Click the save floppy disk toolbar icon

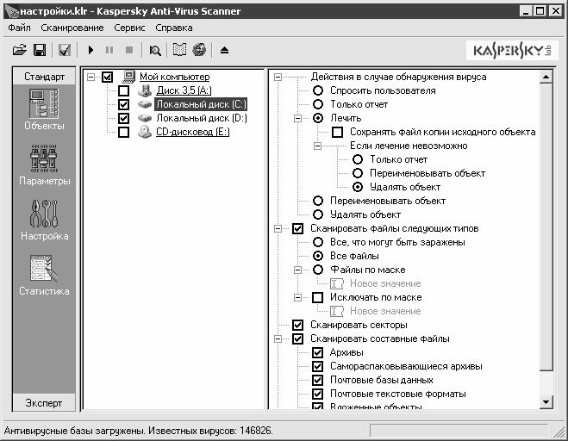click(x=39, y=50)
